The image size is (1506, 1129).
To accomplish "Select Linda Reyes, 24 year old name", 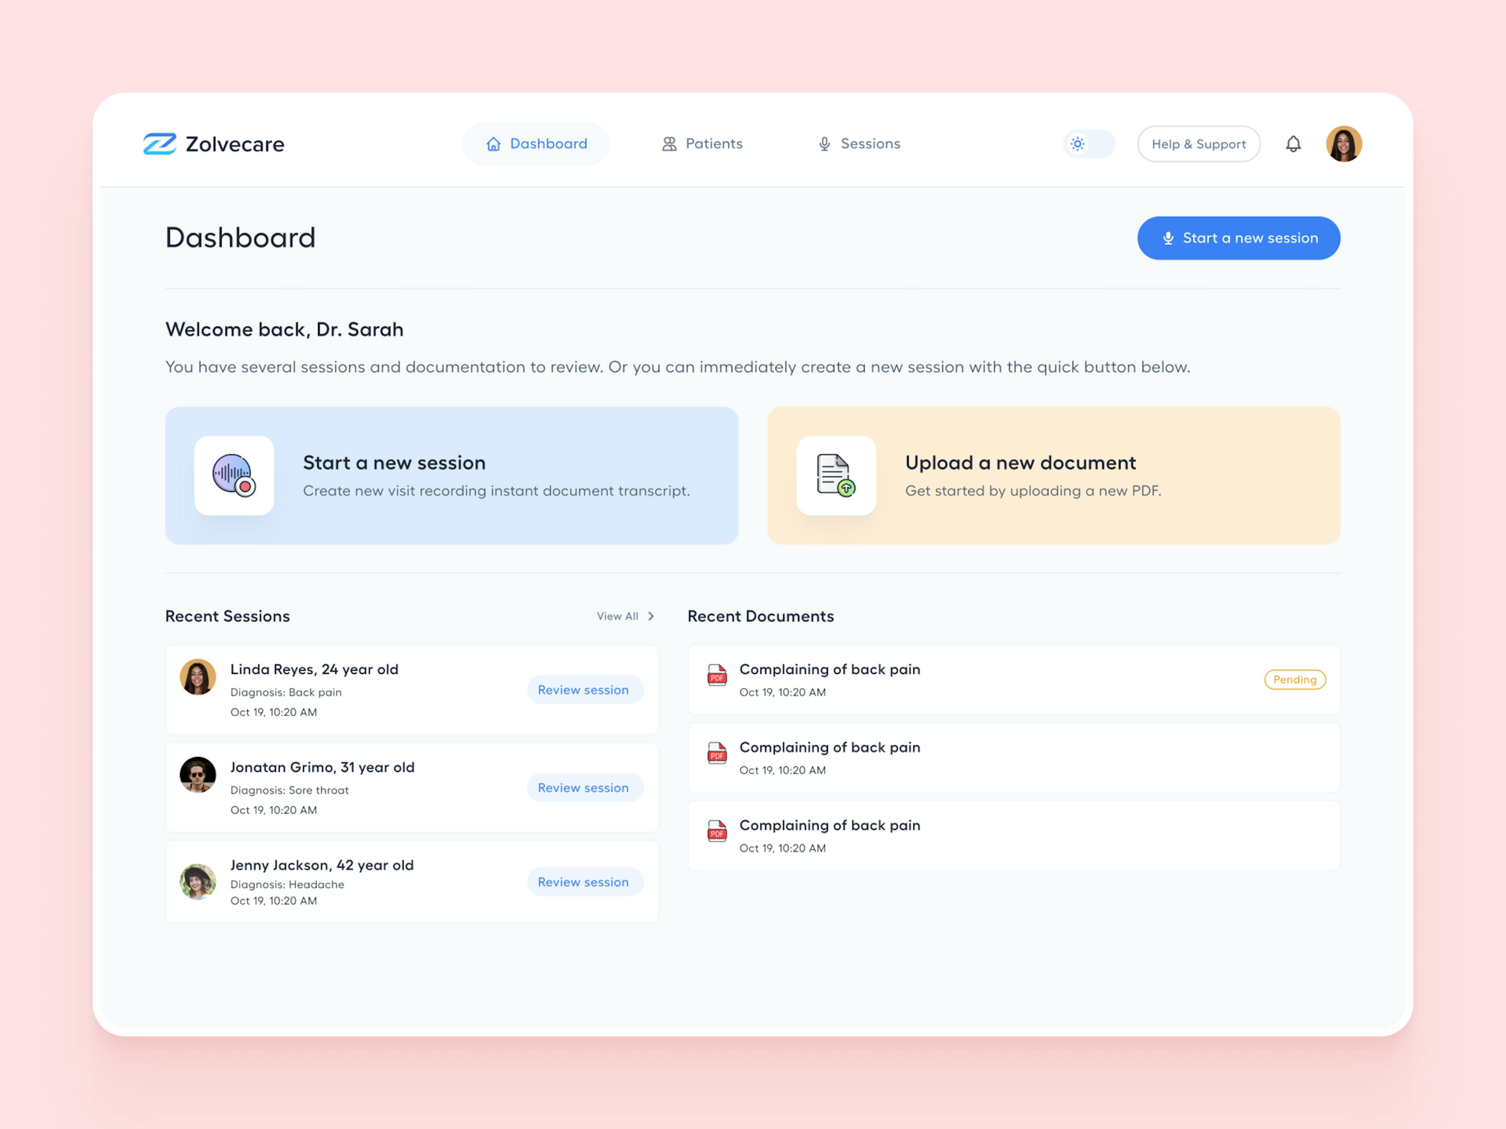I will [x=314, y=669].
